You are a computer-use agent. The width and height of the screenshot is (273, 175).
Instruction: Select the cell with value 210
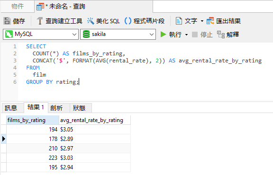click(33, 148)
